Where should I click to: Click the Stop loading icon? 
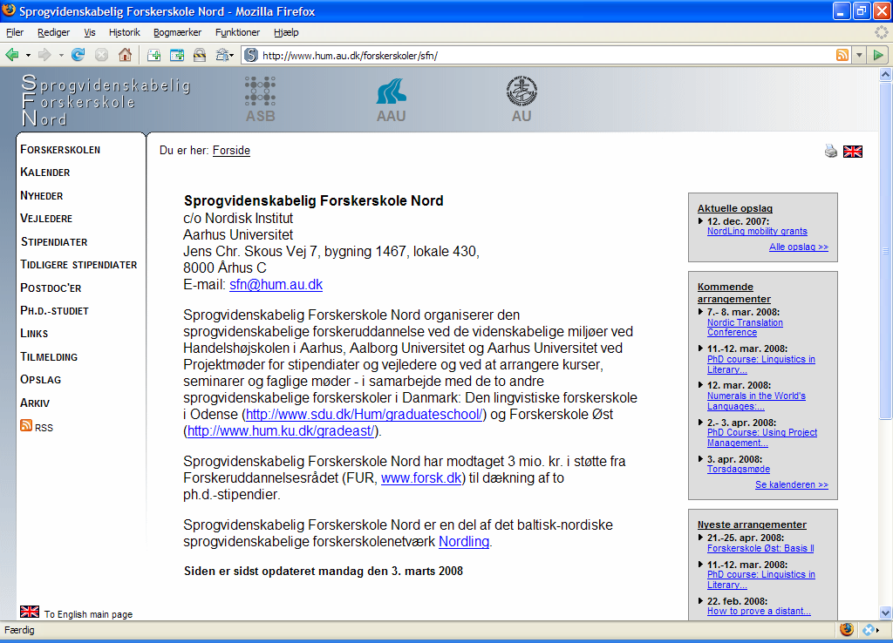click(x=101, y=55)
